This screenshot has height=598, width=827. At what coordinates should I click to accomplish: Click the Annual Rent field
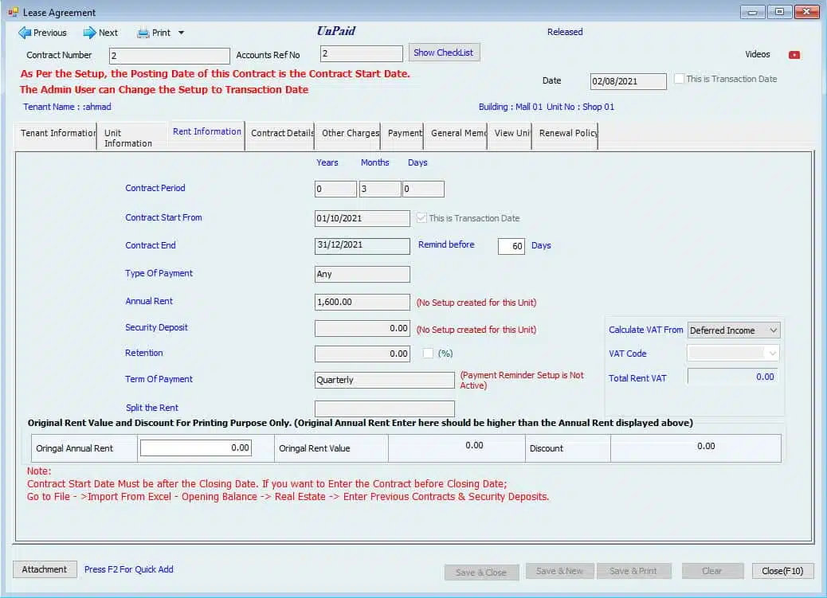pos(362,302)
